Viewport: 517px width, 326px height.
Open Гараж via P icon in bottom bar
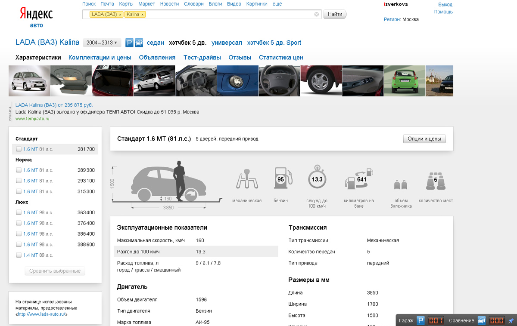[x=420, y=320]
